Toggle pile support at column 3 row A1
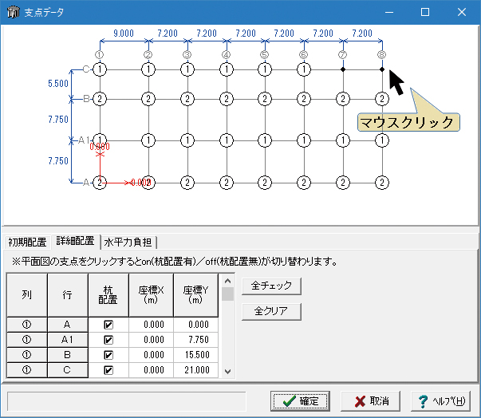This screenshot has width=481, height=418. (x=187, y=140)
